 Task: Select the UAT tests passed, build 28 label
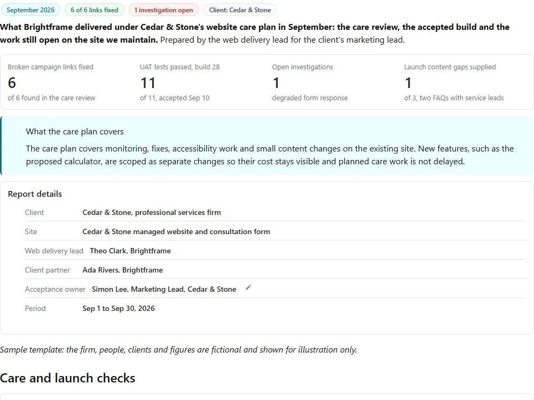pyautogui.click(x=180, y=67)
